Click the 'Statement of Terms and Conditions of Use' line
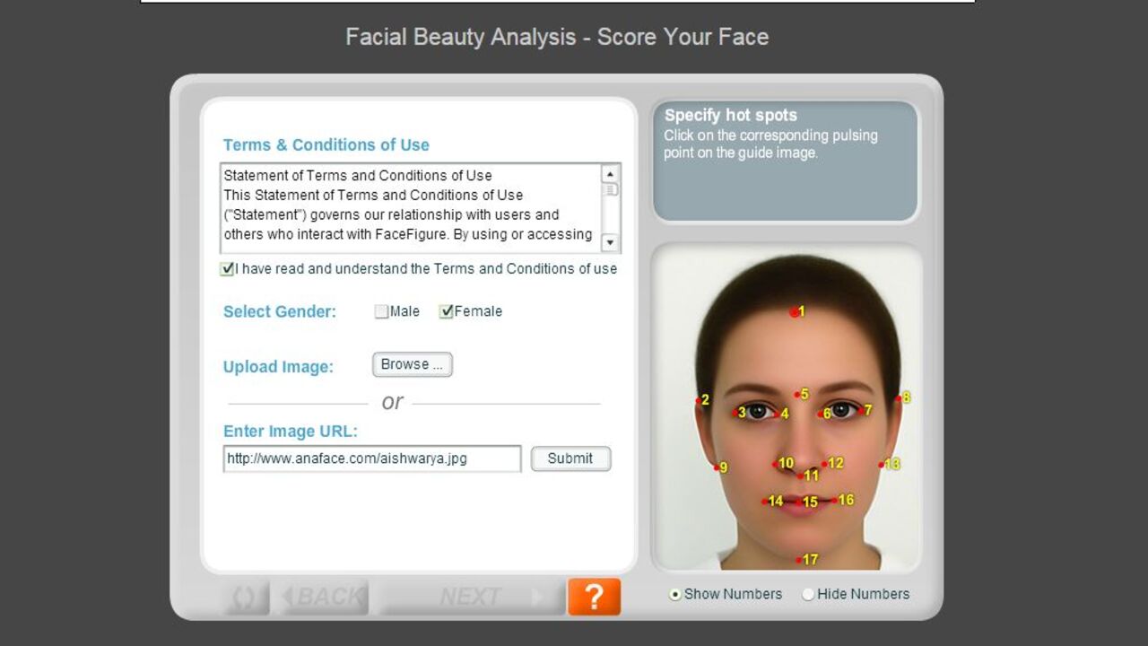 click(358, 176)
